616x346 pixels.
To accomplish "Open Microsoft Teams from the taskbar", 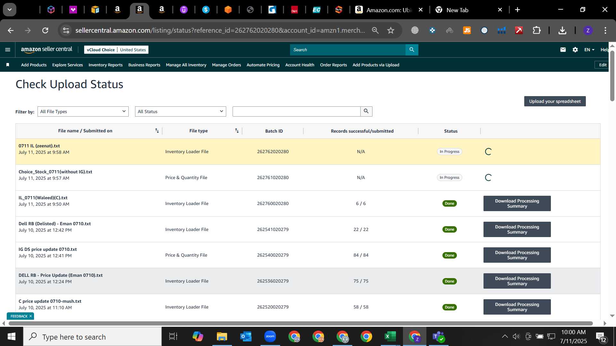I will coord(438,336).
